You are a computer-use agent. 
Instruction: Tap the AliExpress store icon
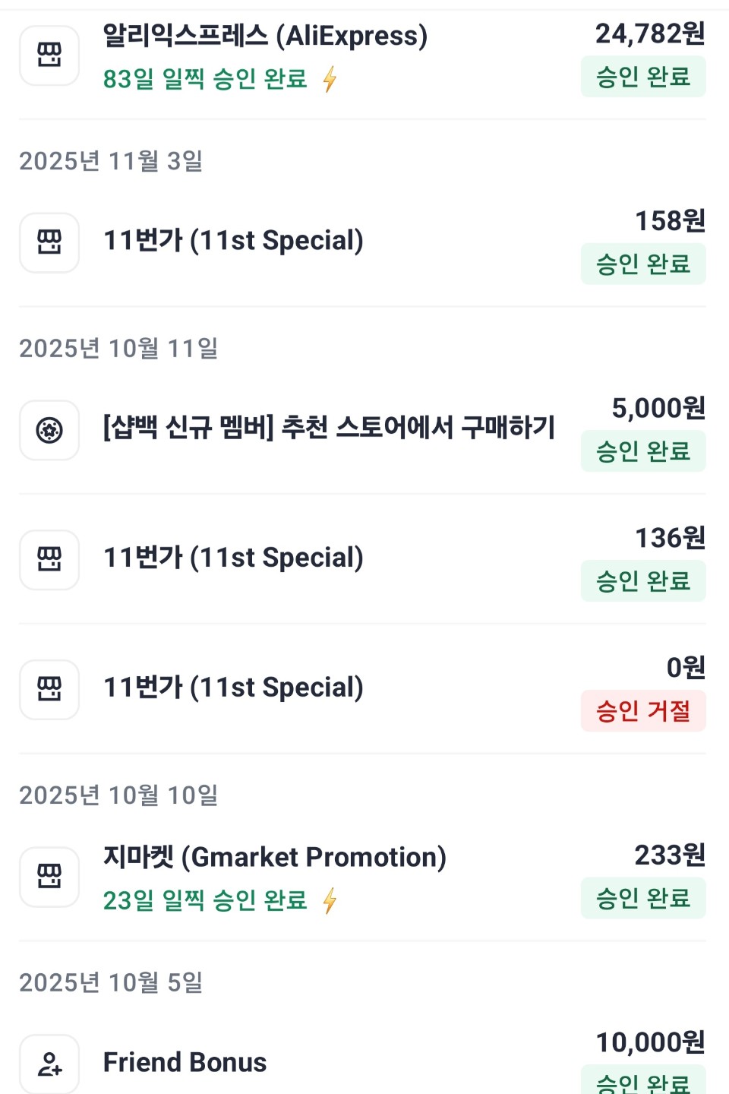coord(49,55)
